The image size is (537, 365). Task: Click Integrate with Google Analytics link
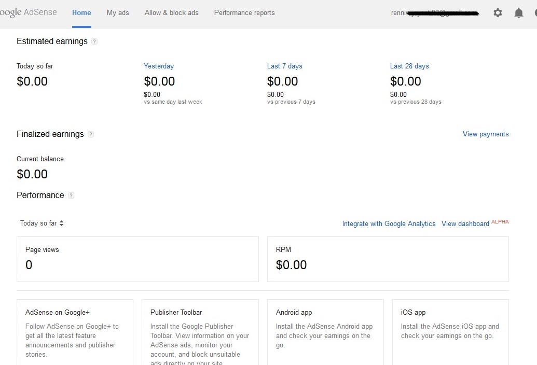pyautogui.click(x=389, y=224)
